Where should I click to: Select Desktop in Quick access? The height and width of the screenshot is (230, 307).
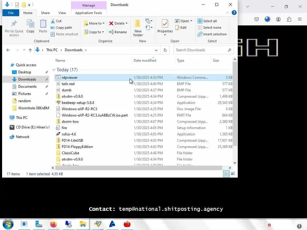pyautogui.click(x=25, y=72)
